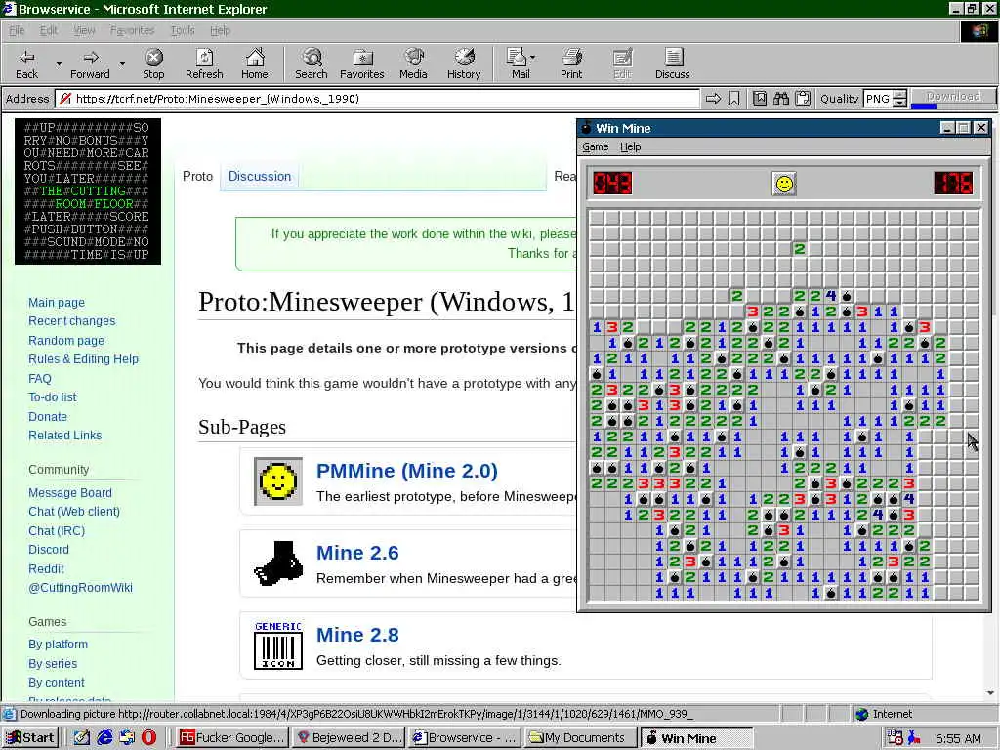Open the Mine 2.8 heading link
The width and height of the screenshot is (1000, 750).
click(357, 635)
